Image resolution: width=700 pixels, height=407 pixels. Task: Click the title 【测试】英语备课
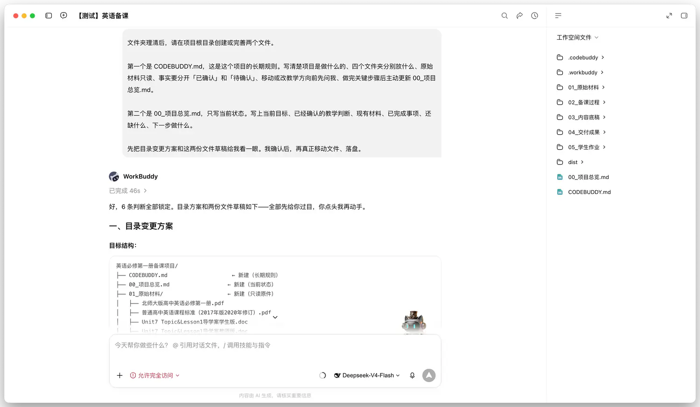pos(102,15)
